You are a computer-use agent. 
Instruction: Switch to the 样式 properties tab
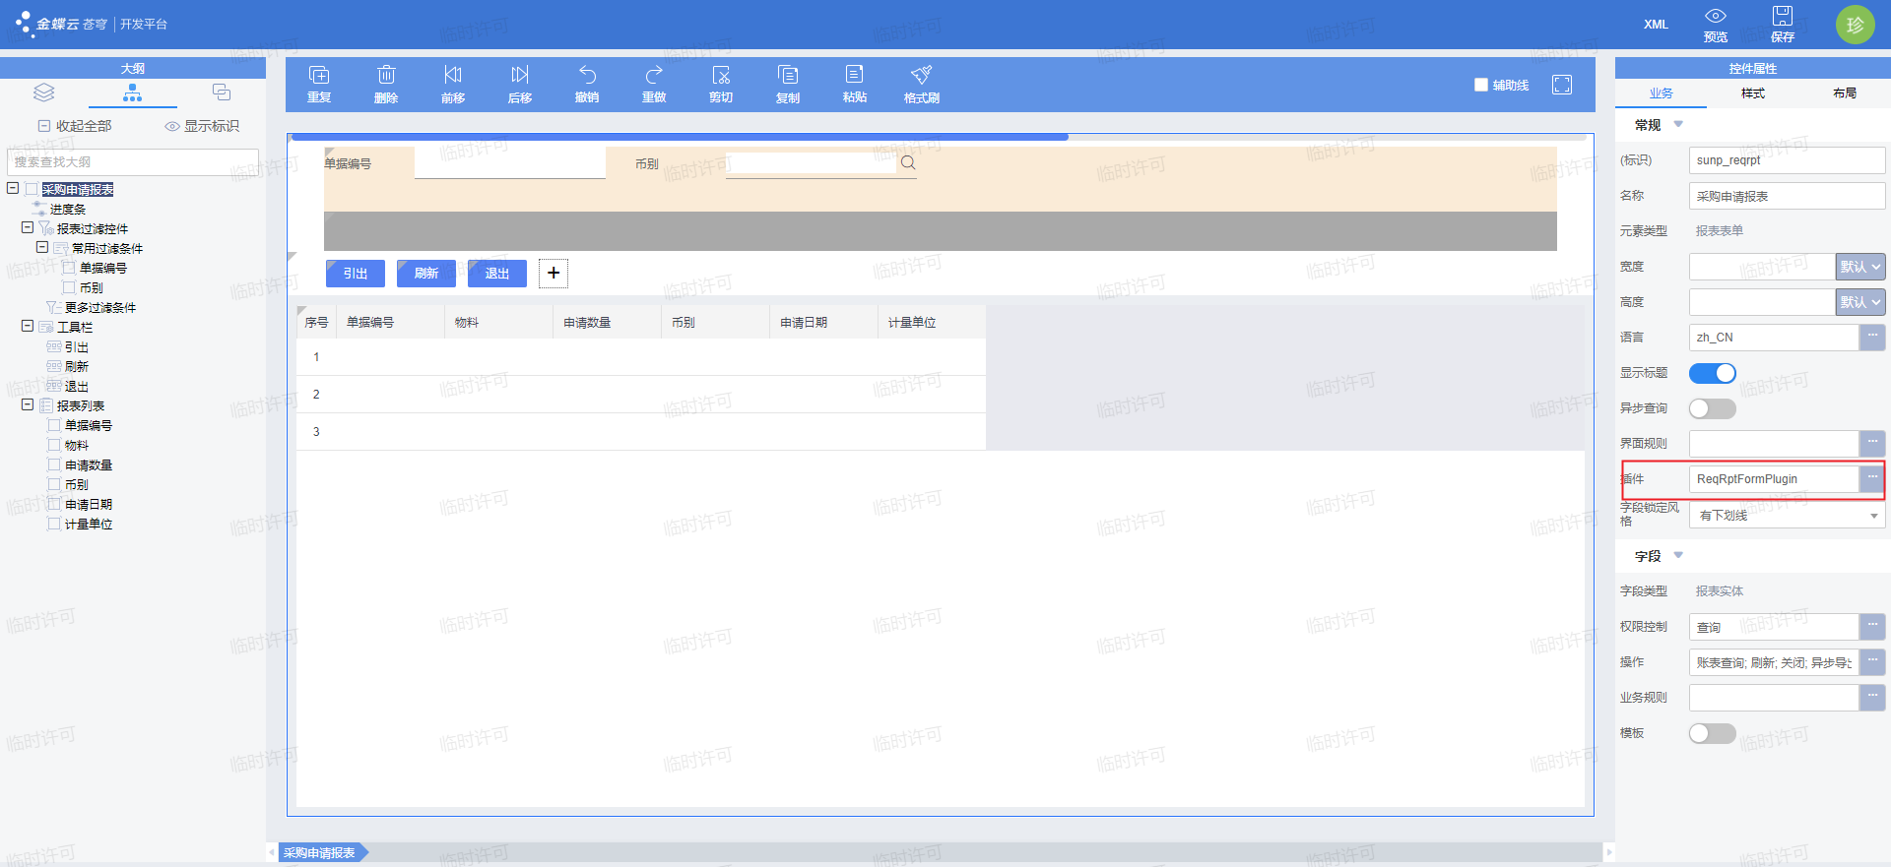[x=1753, y=93]
